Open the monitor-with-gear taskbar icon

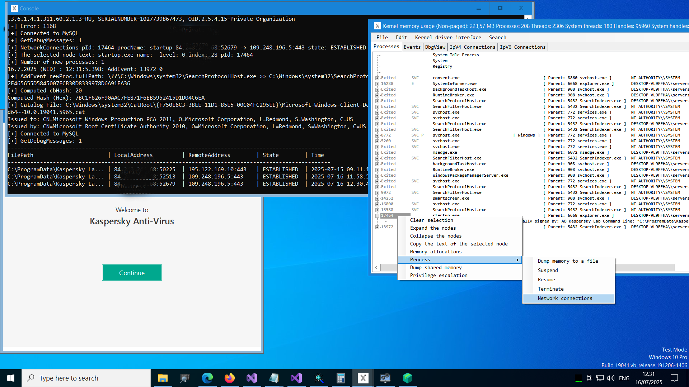(x=385, y=378)
